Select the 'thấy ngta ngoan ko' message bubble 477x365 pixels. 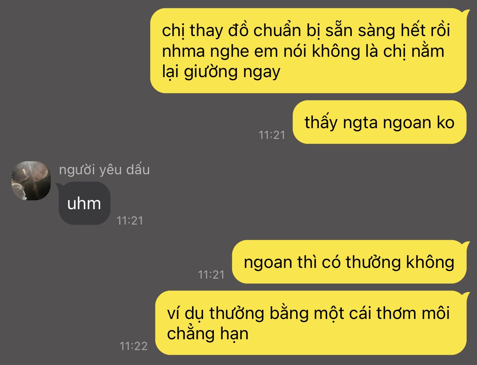point(379,122)
